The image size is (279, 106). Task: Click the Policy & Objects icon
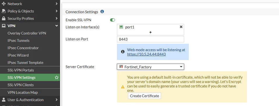coord(3,11)
